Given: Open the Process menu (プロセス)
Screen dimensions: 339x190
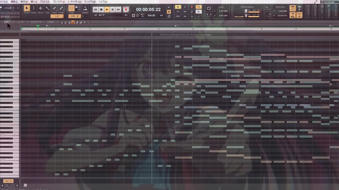Looking at the screenshot, I should [45, 2].
